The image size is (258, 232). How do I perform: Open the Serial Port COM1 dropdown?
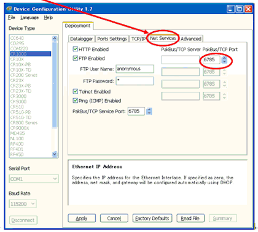34,179
